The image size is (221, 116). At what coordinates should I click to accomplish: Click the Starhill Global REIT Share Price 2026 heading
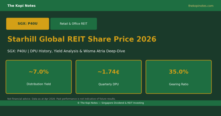[82, 39]
